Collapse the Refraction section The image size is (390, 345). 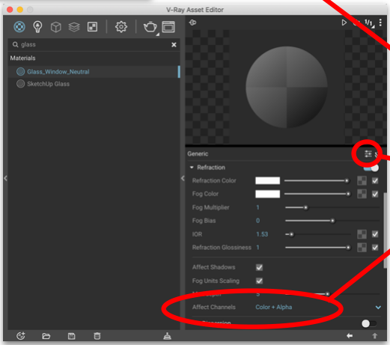click(192, 168)
